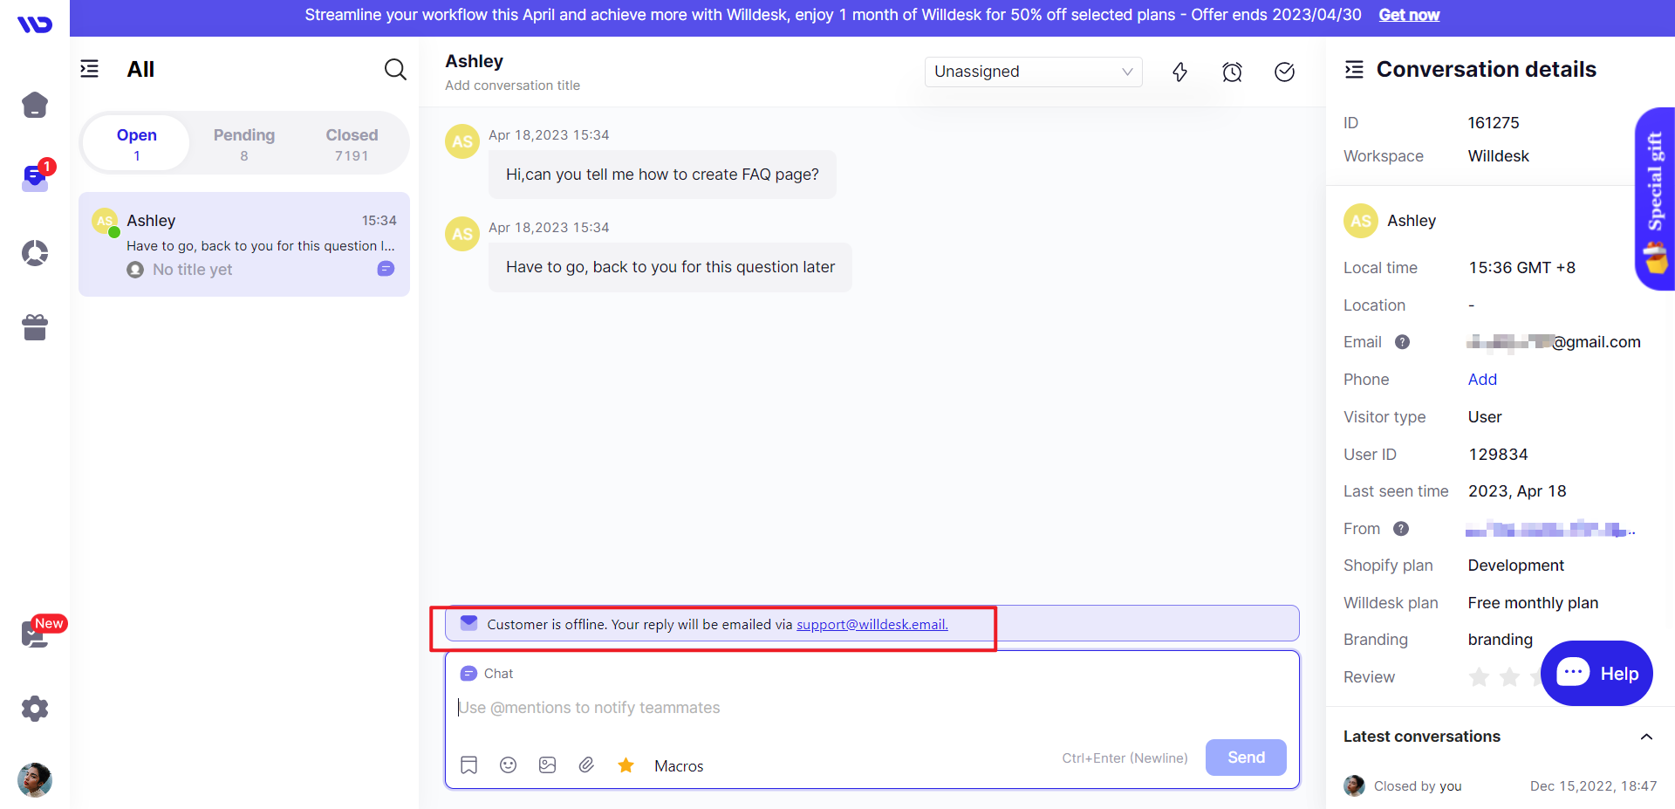Click the Development Shopify plan value
1675x809 pixels.
(x=1516, y=566)
